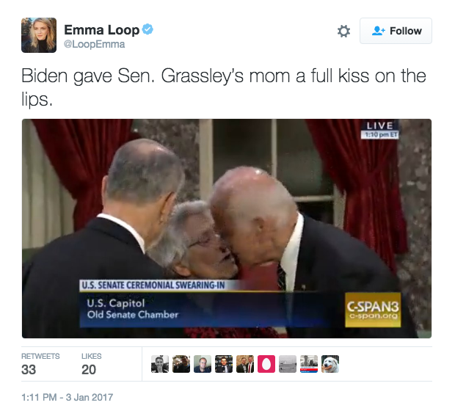The width and height of the screenshot is (455, 408).
Task: Open the C-SPAN video screenshot image
Action: coord(227,227)
